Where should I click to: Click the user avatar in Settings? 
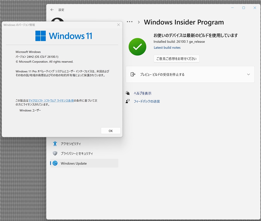[x=57, y=20]
